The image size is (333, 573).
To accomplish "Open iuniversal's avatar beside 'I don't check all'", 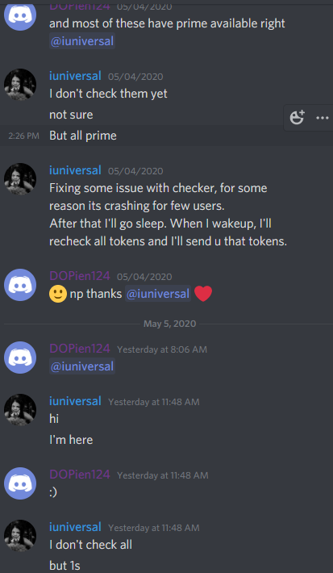I will coord(20,535).
